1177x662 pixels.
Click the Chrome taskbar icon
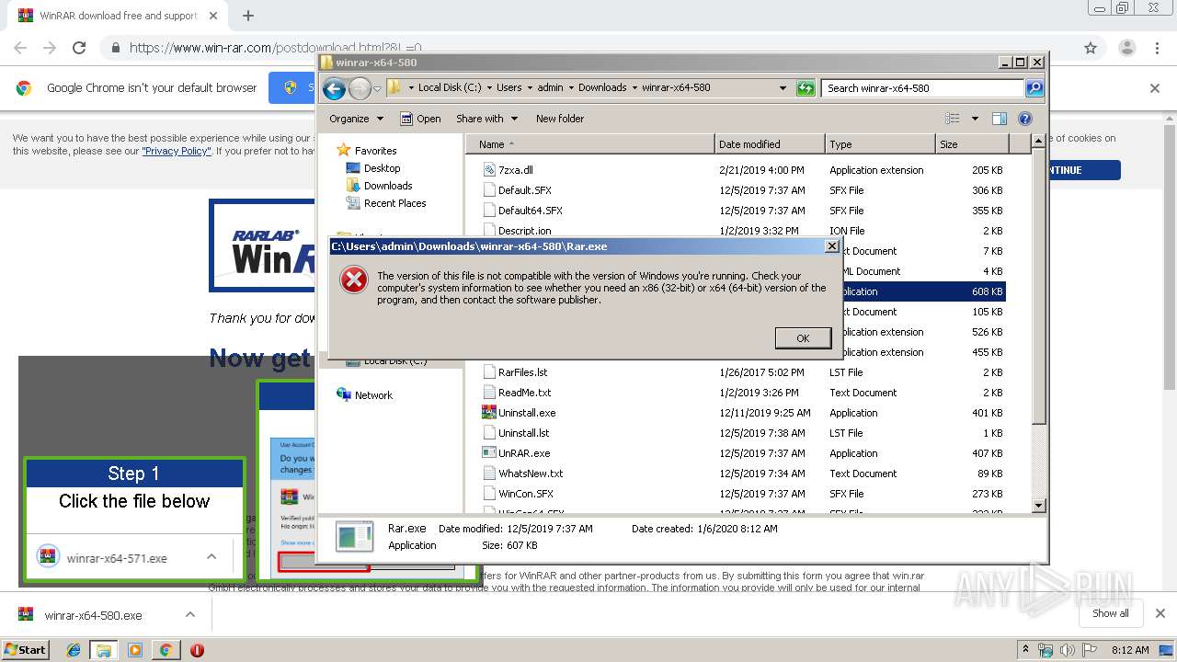click(166, 650)
